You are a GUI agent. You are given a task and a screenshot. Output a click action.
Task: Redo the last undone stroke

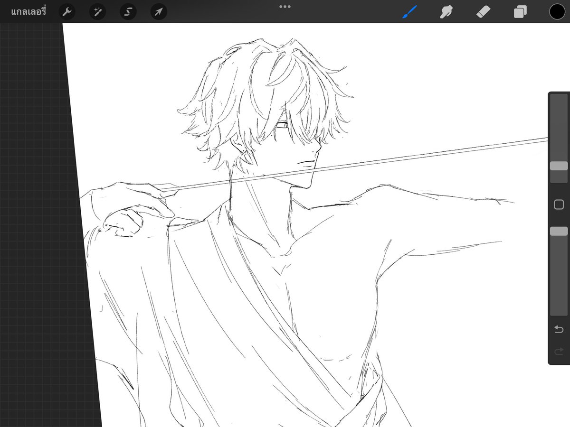pos(559,352)
